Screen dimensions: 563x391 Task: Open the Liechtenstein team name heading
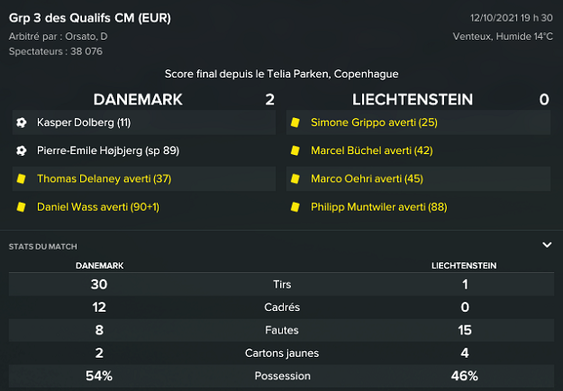413,99
